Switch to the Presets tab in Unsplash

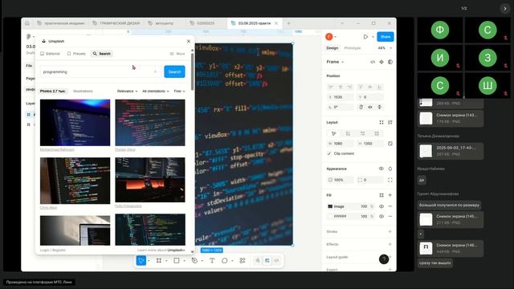pos(76,54)
